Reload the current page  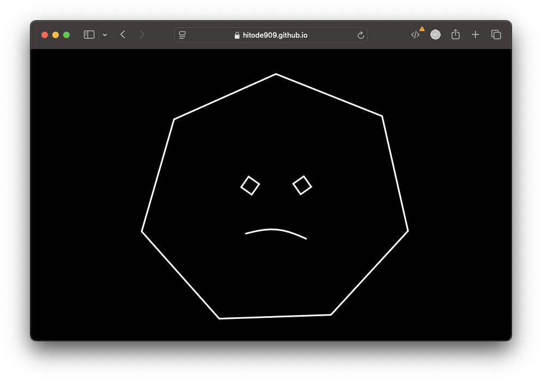pyautogui.click(x=361, y=35)
